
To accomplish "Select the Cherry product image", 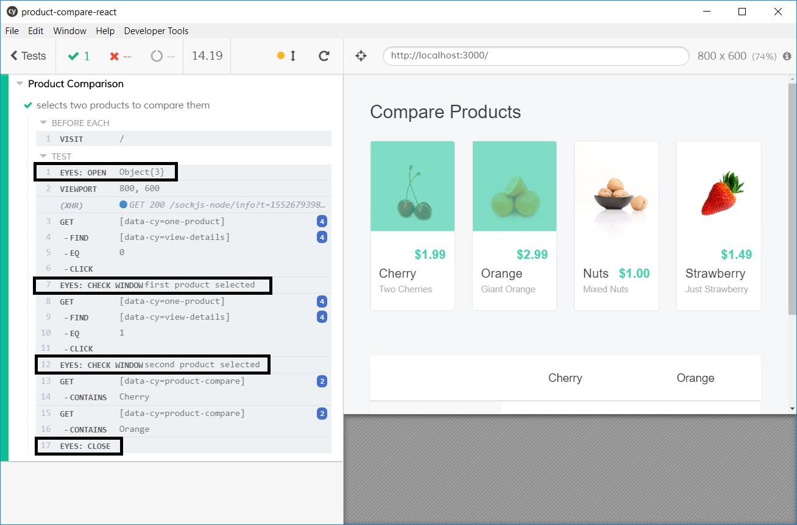I will tap(413, 186).
